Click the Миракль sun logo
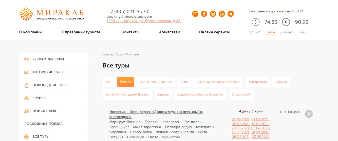 pyautogui.click(x=26, y=14)
